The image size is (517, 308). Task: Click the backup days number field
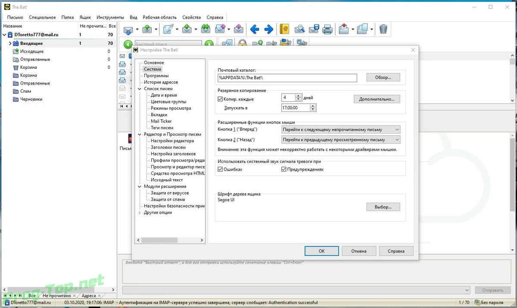pos(289,98)
